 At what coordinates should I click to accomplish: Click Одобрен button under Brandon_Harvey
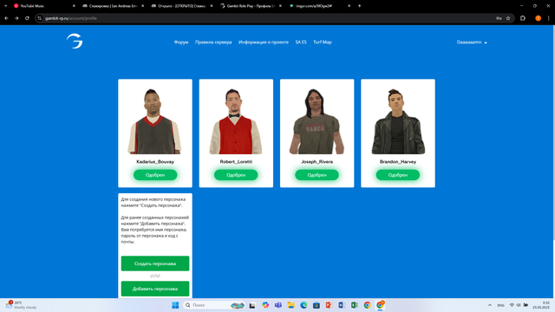(x=398, y=175)
